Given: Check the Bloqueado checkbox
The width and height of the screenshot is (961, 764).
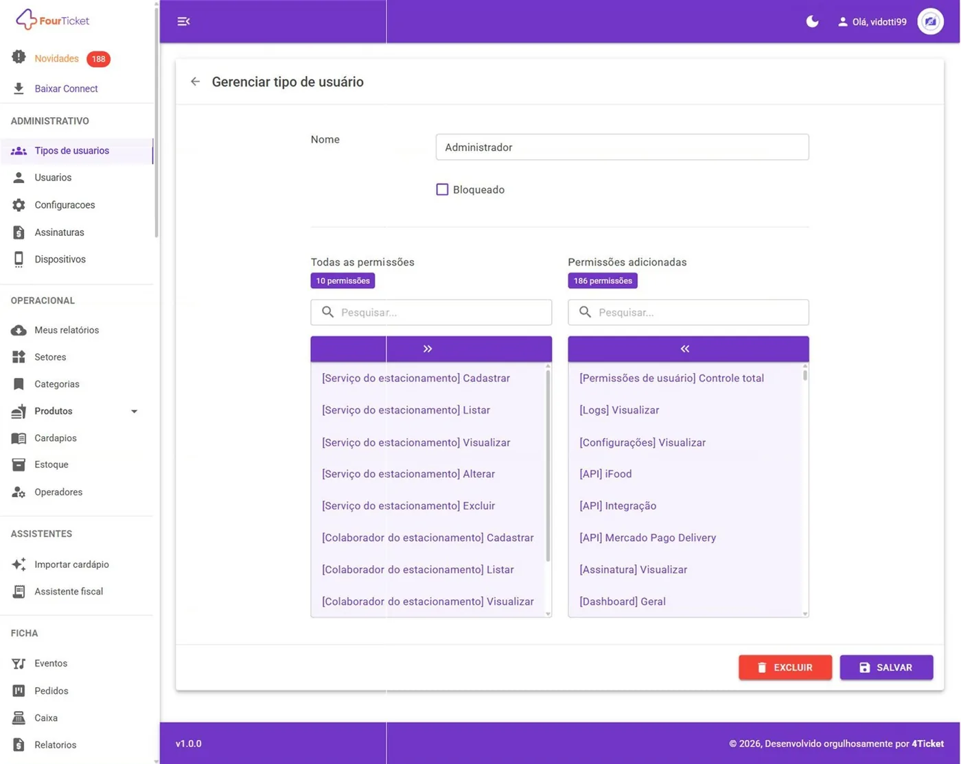Looking at the screenshot, I should coord(442,189).
